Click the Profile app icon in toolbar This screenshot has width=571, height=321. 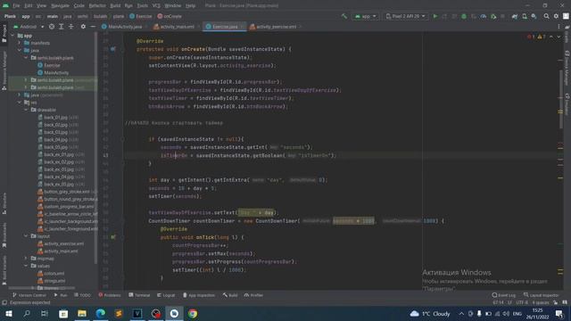pyautogui.click(x=484, y=16)
